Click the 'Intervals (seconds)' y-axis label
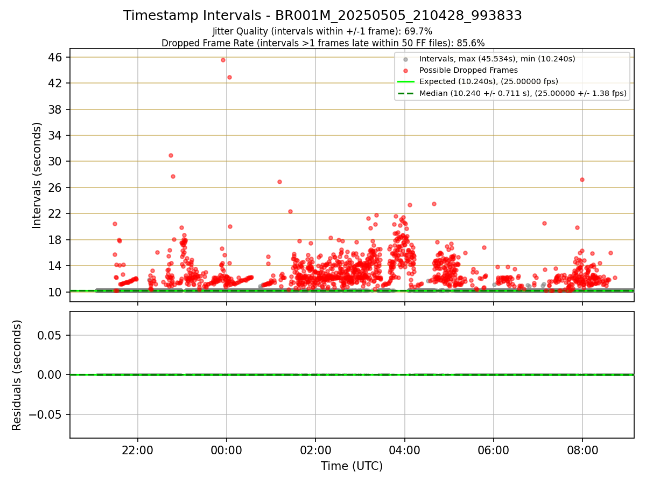 click(x=37, y=175)
